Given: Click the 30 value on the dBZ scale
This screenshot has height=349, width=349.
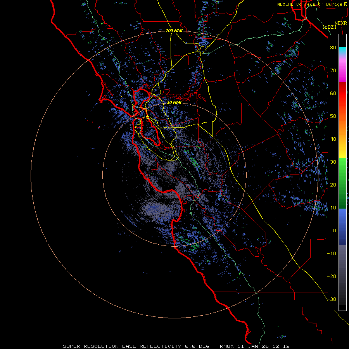Looking at the screenshot, I should pyautogui.click(x=333, y=162).
